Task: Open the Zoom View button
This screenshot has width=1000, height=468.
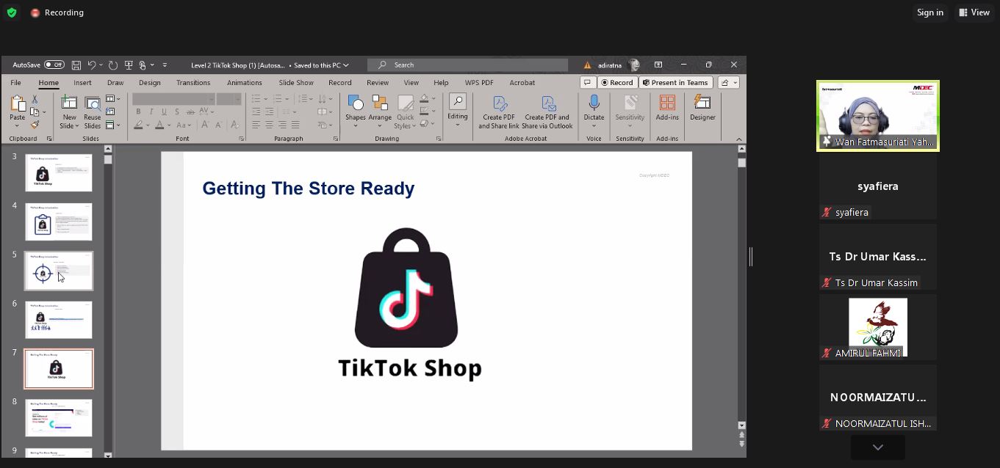Action: [974, 12]
